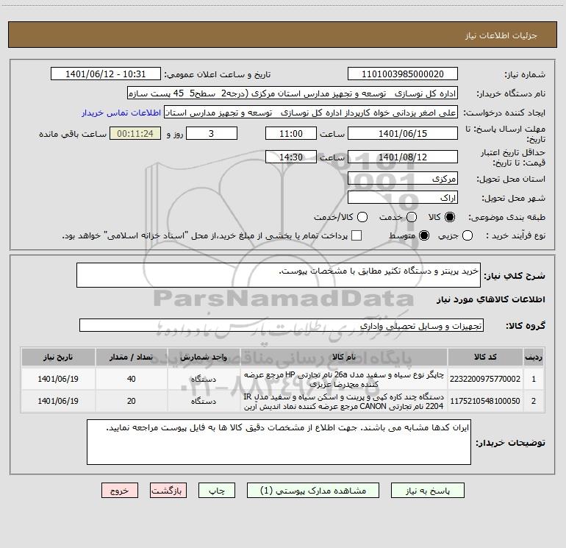This screenshot has width=566, height=548.
Task: Click the remaining days field showing 3
Action: click(x=212, y=133)
